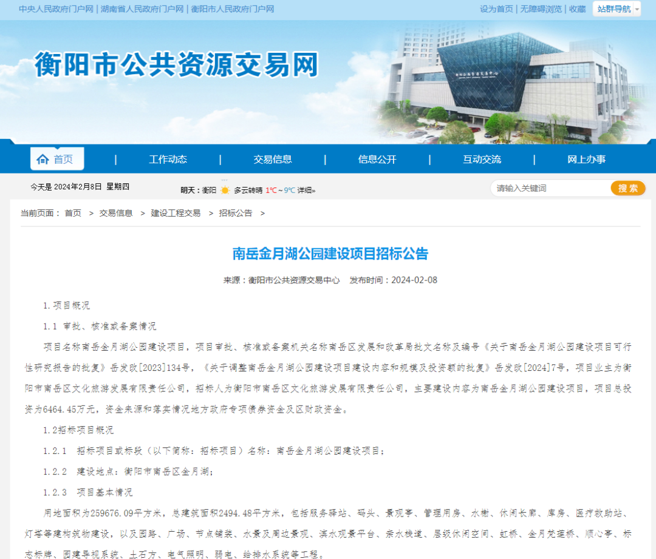Click publish time 2024-02-08
Screen dimensions: 656x559
click(414, 280)
